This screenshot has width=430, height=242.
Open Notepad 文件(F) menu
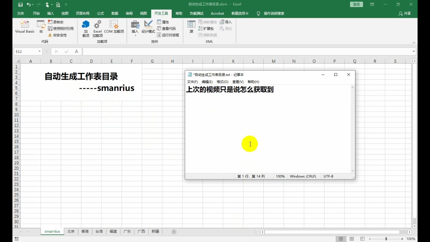pyautogui.click(x=192, y=82)
